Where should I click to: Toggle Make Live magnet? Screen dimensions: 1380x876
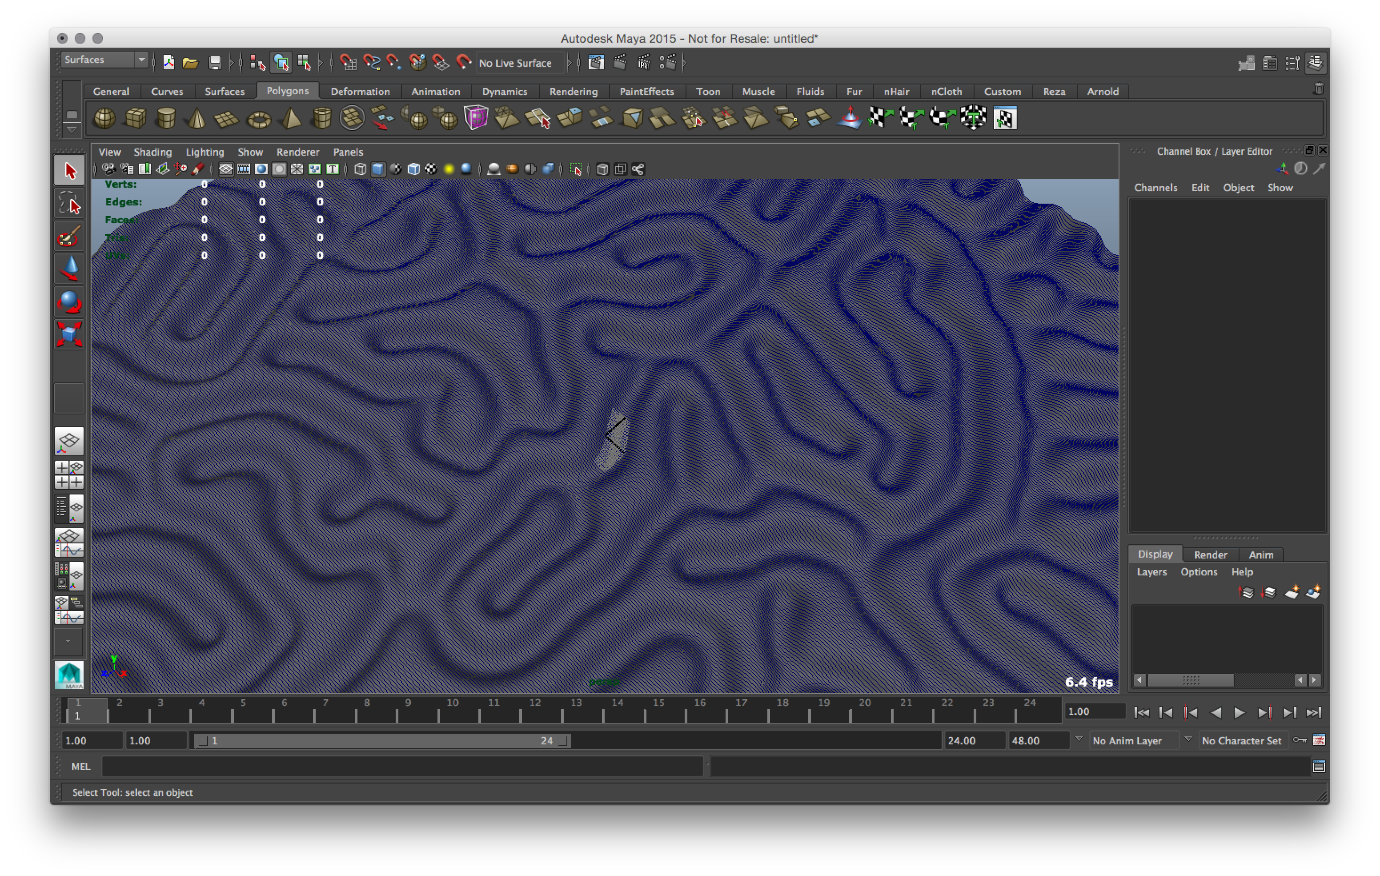coord(464,63)
